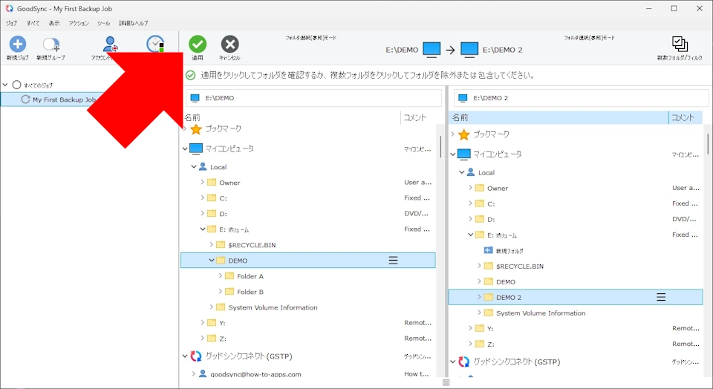The image size is (713, 389).
Task: Click the Folder A folder icon
Action: [x=229, y=276]
